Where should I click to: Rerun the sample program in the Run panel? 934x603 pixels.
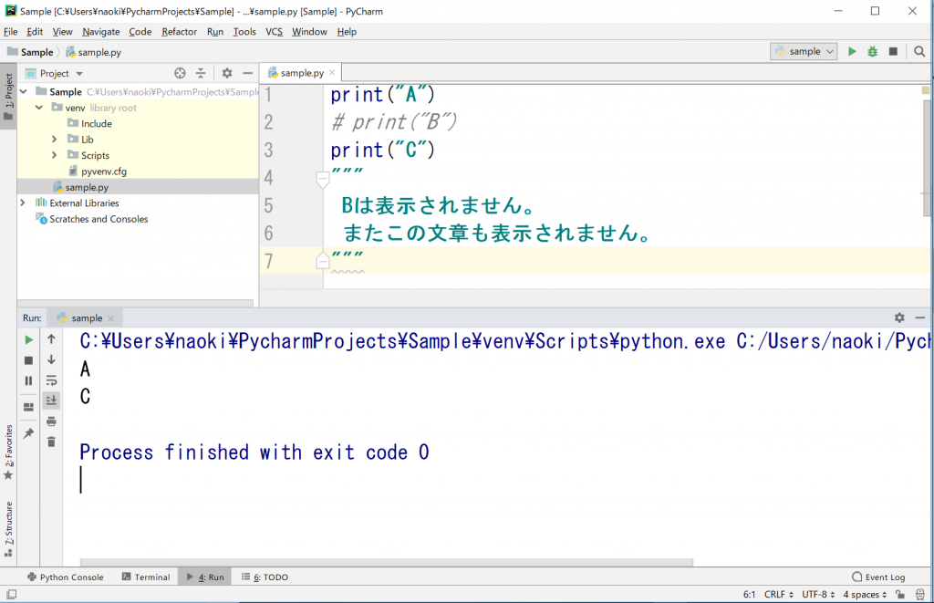point(28,339)
